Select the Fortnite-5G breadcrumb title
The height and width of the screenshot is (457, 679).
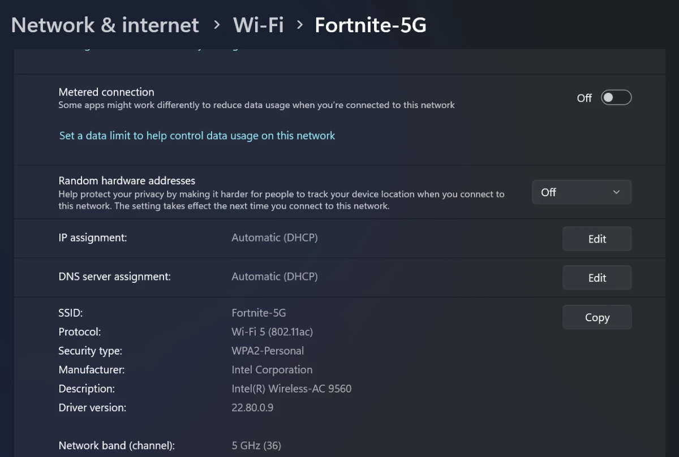coord(371,25)
